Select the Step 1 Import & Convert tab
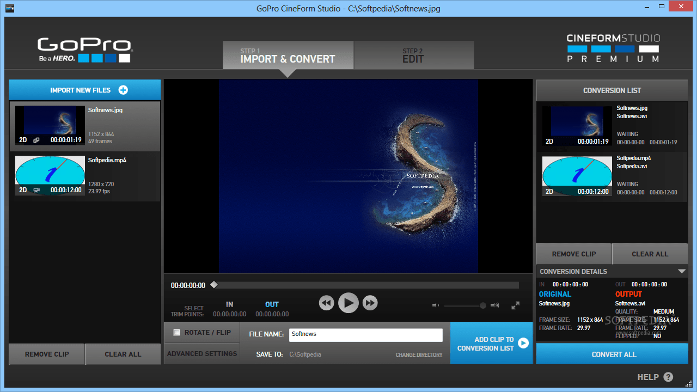This screenshot has height=392, width=697. (x=288, y=54)
